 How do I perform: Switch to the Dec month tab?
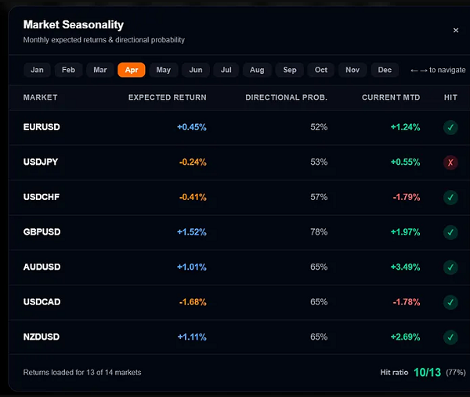click(x=385, y=70)
